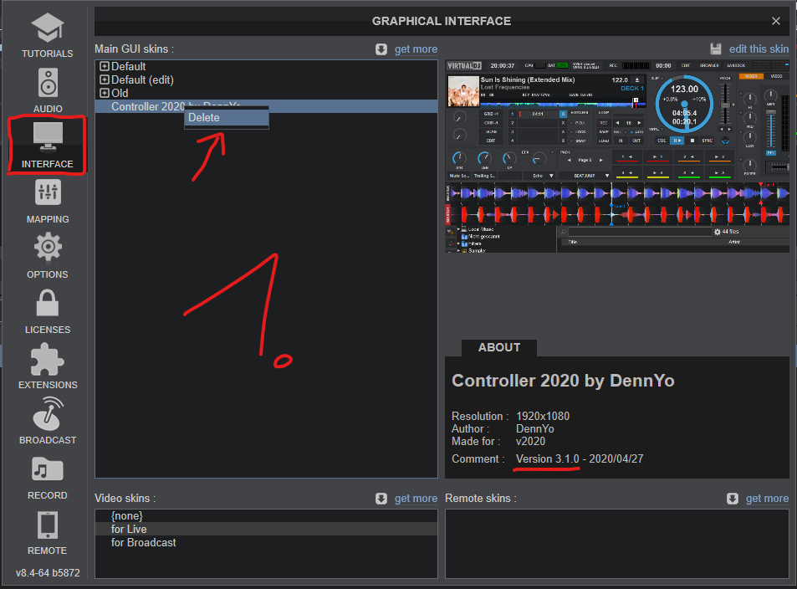Open the Mapping section
797x589 pixels.
[48, 202]
